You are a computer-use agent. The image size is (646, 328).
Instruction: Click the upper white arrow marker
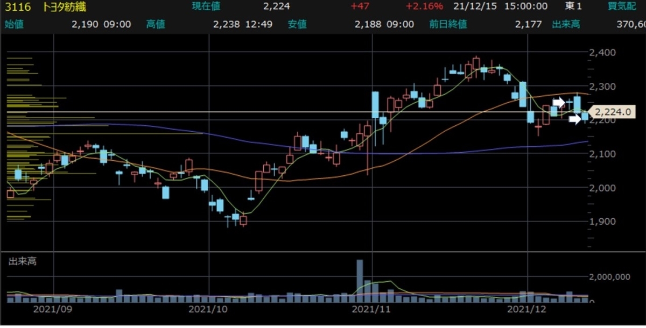coord(559,102)
